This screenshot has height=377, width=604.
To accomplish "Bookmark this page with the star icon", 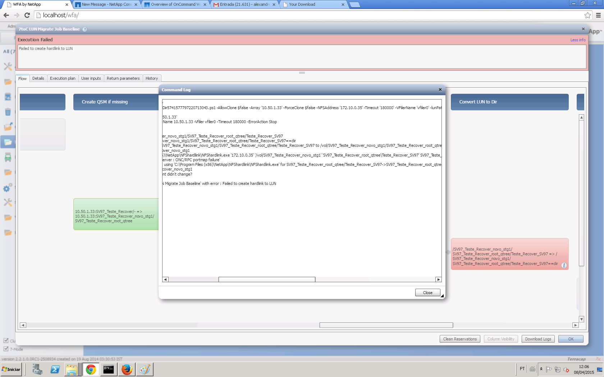I will [x=587, y=15].
